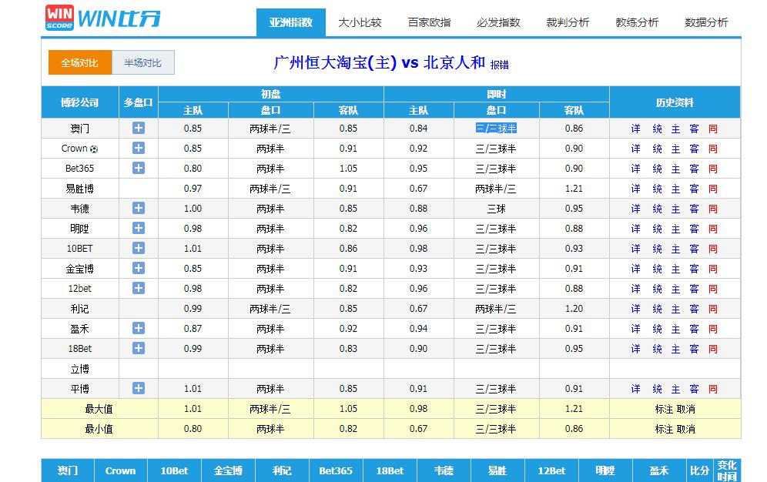Open 客 link in 易胜博 row
The image size is (767, 482).
point(694,189)
